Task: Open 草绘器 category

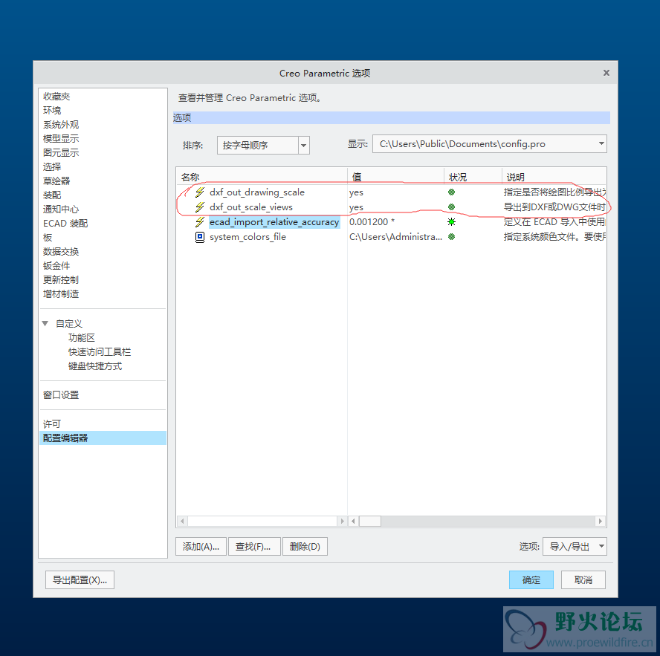Action: 56,181
